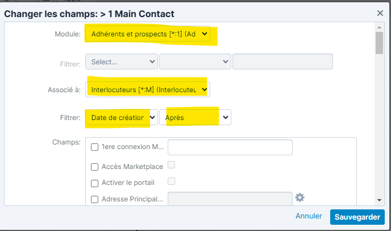
Task: Click the Annuler link
Action: [x=310, y=217]
